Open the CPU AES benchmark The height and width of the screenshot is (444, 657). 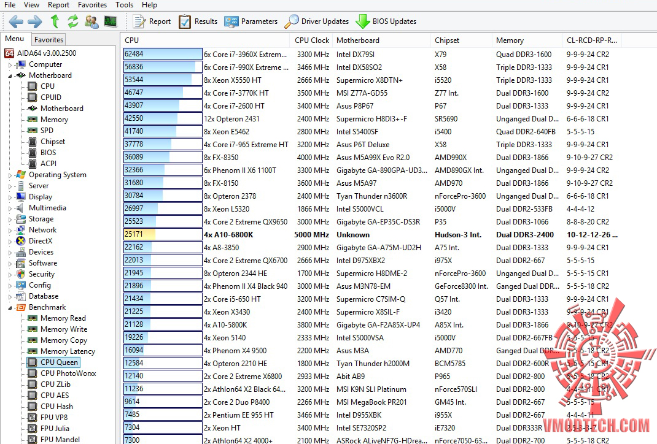coord(55,395)
